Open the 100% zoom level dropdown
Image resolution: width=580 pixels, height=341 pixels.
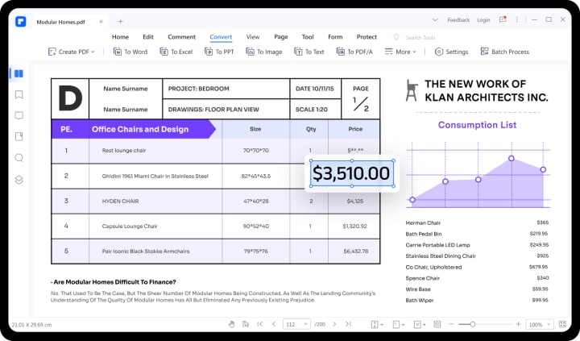pos(540,324)
